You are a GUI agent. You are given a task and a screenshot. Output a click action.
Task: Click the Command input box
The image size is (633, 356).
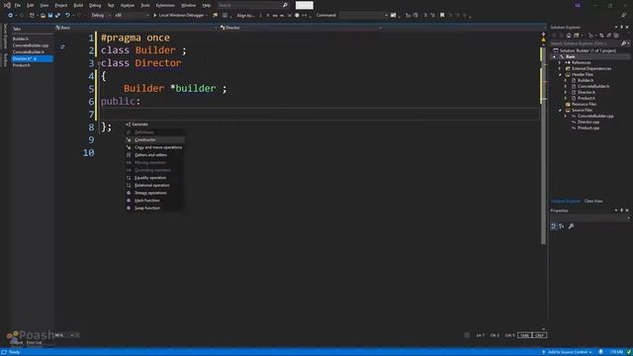pyautogui.click(x=363, y=16)
